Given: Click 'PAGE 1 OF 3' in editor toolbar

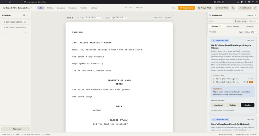Looking at the screenshot, I should [x=158, y=18].
